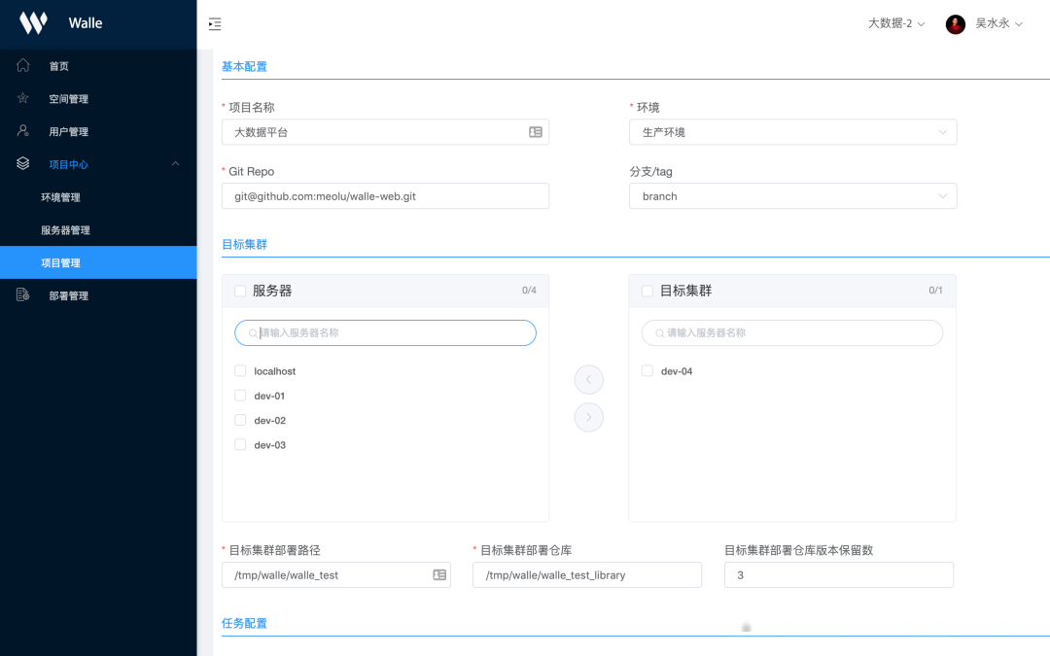Click the Walle logo icon
1050x656 pixels.
point(33,23)
